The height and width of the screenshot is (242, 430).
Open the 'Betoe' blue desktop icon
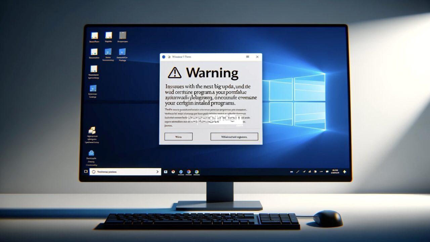coord(108,51)
